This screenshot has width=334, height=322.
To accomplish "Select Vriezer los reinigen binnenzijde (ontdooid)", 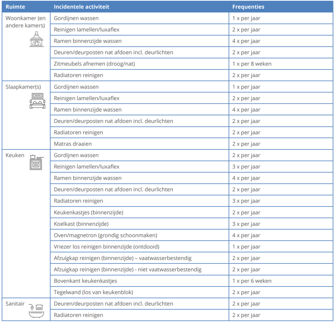I will coord(107,247).
